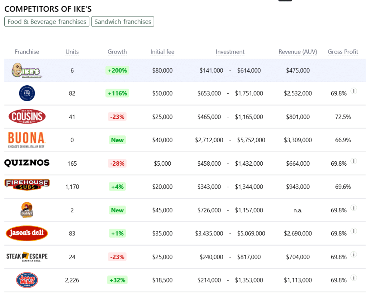Open info icon in Steak Escape row
The height and width of the screenshot is (293, 370).
[x=353, y=255]
